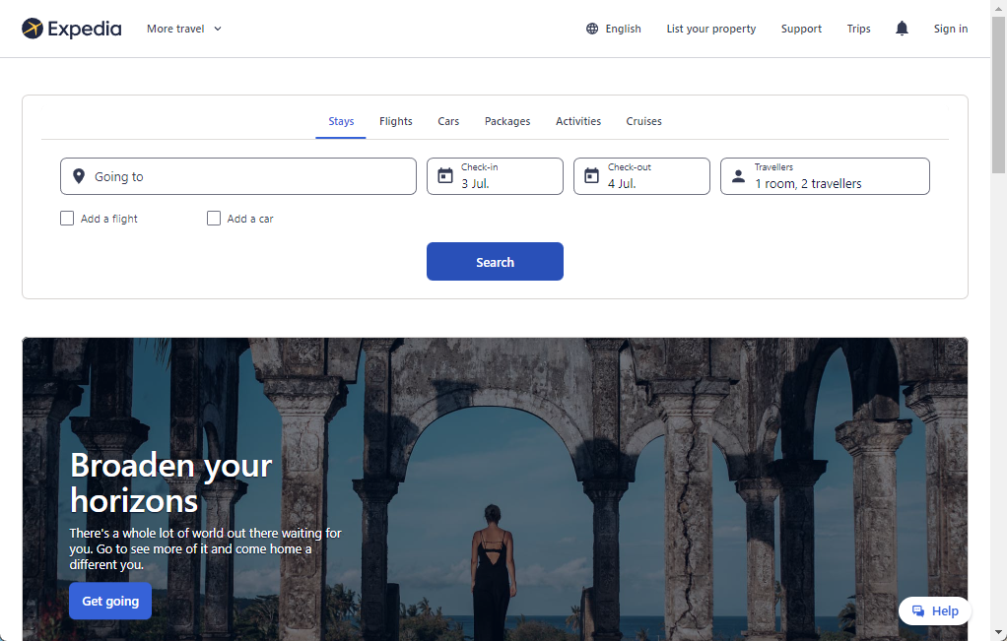1007x641 pixels.
Task: Open the Check-in date picker
Action: coord(495,176)
